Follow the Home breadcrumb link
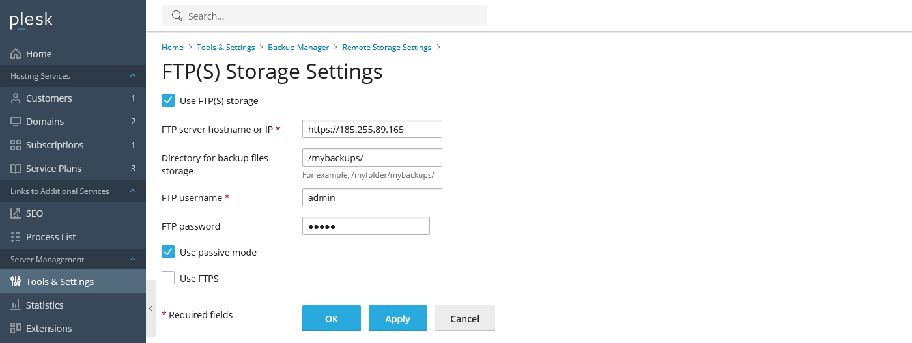This screenshot has height=343, width=912. pyautogui.click(x=173, y=48)
